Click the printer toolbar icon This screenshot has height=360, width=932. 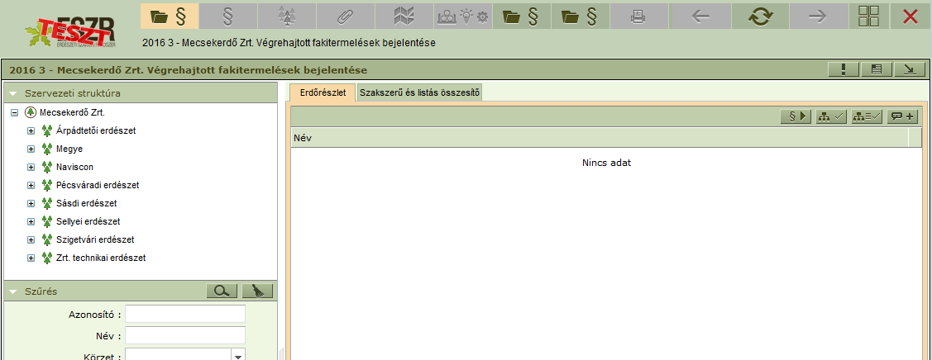[639, 17]
